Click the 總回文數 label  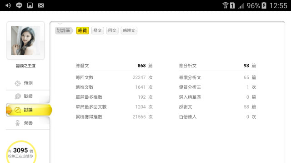point(85,77)
